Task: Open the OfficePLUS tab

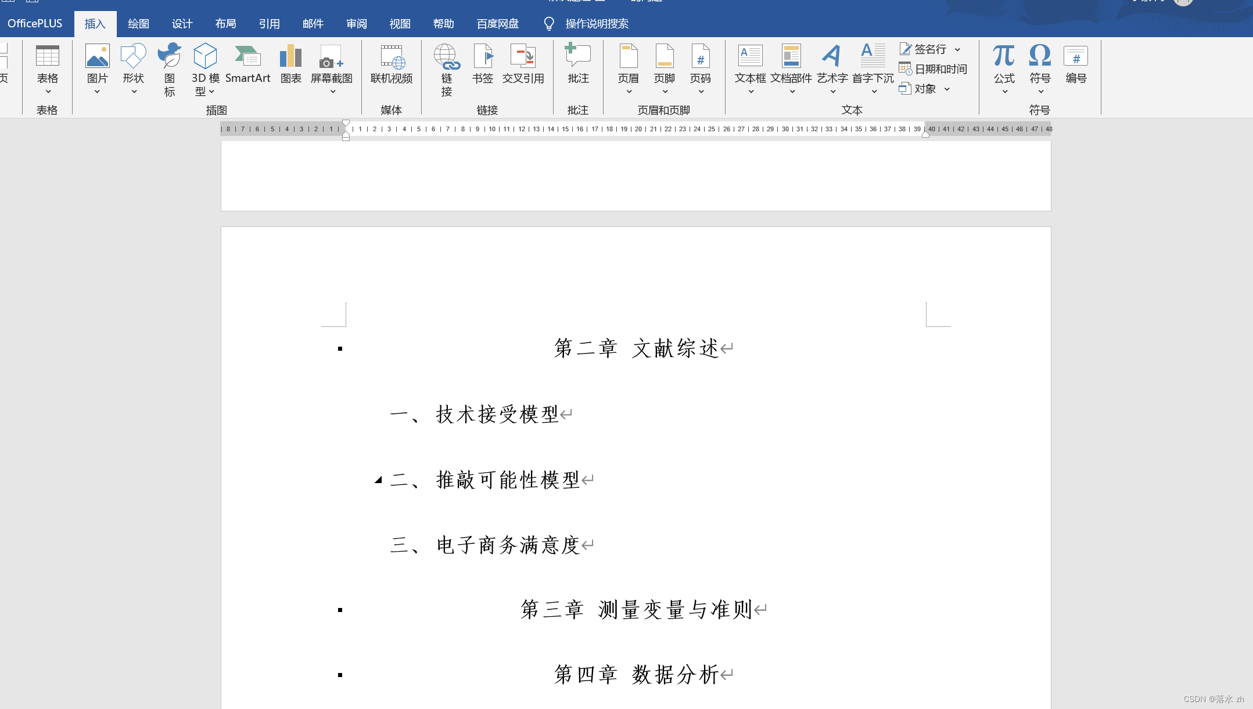Action: [35, 24]
